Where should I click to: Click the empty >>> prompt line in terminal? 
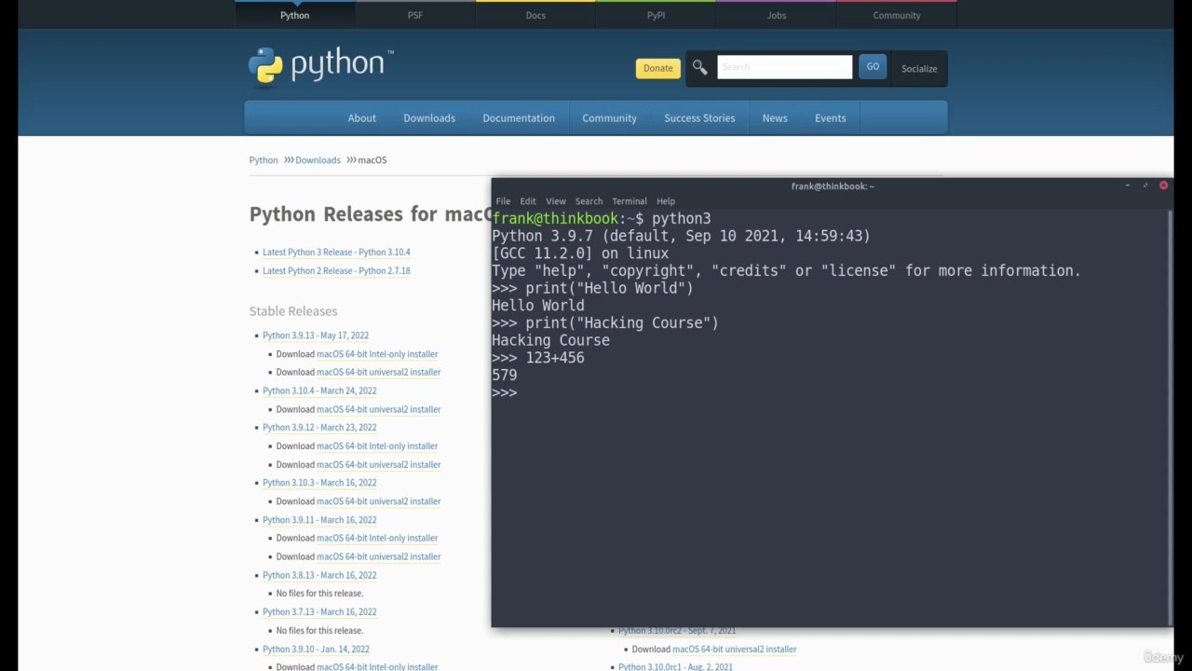pos(505,393)
